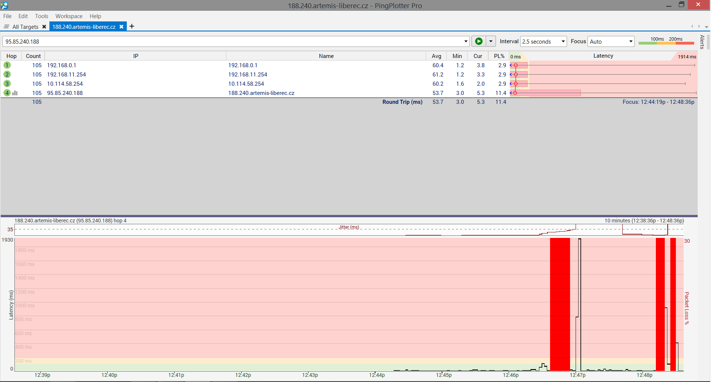Switch to the All Targets tab
711x382 pixels.
click(25, 27)
